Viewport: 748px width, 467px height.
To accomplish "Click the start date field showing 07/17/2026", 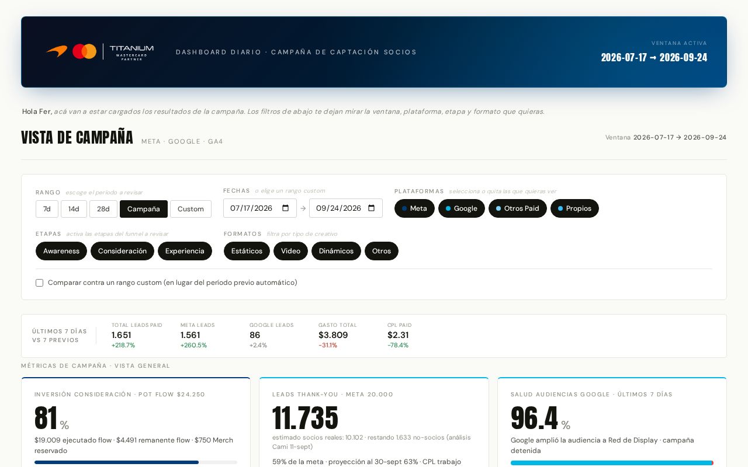I will tap(260, 208).
